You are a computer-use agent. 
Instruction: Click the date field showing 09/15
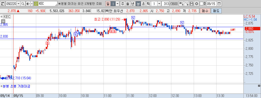point(212,3)
